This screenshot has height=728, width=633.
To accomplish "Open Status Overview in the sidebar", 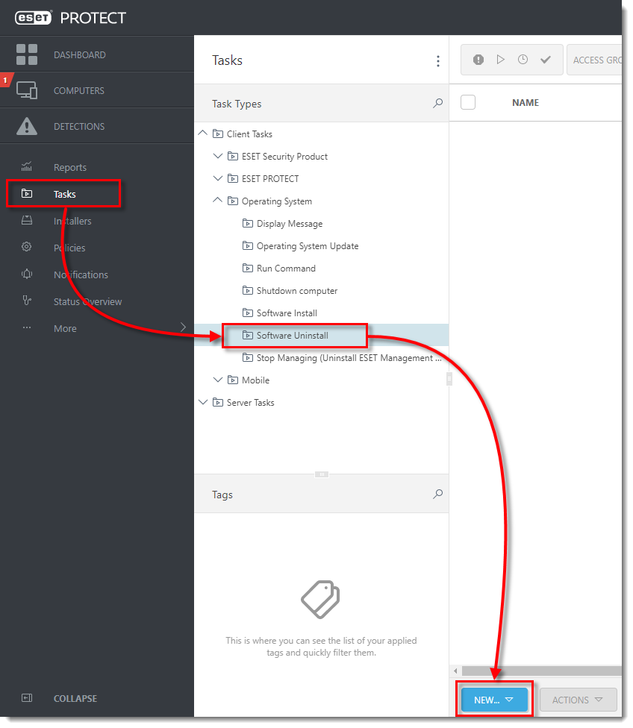I will [x=88, y=302].
